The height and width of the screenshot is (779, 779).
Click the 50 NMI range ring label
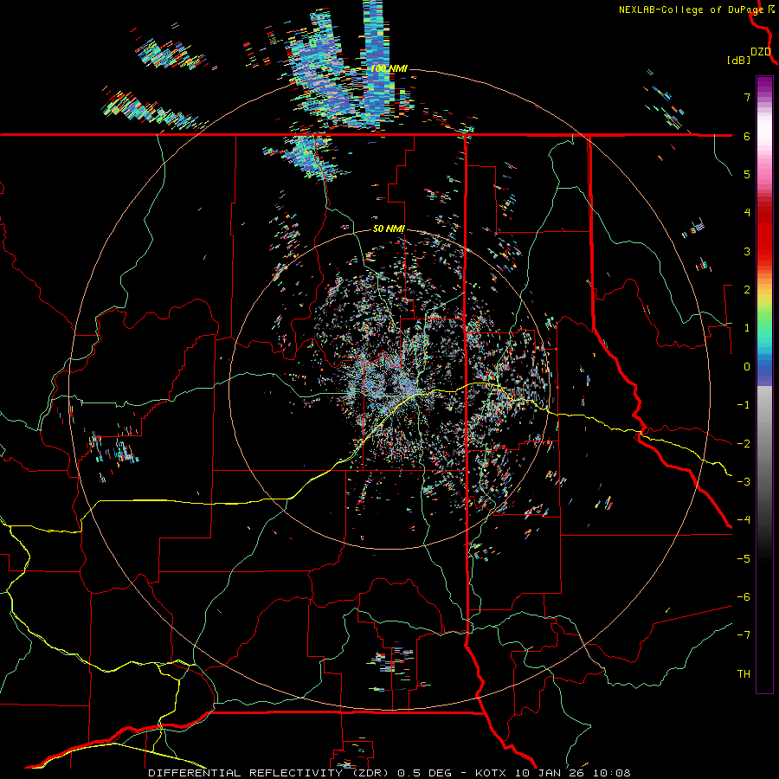[389, 229]
